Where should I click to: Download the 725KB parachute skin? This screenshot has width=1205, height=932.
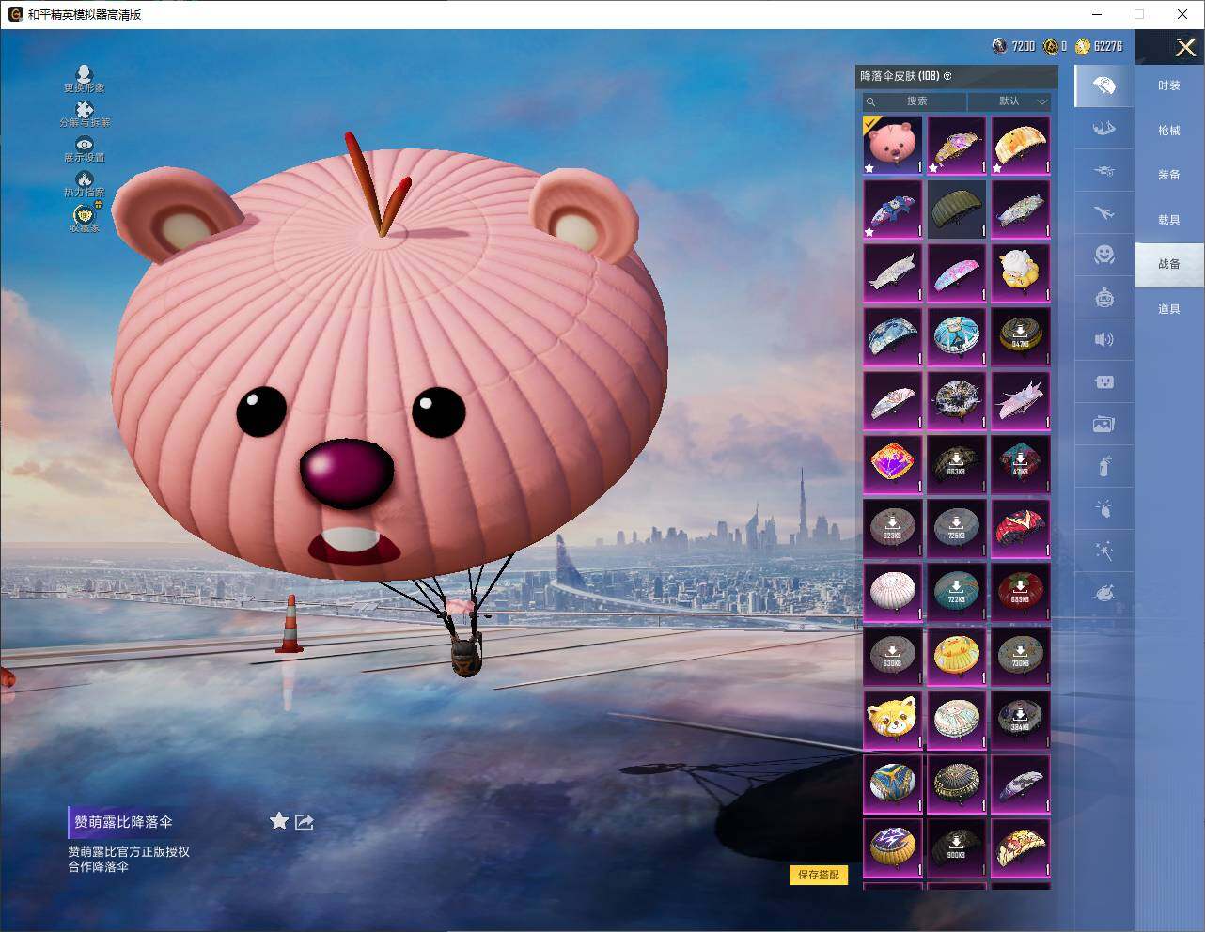pos(957,529)
